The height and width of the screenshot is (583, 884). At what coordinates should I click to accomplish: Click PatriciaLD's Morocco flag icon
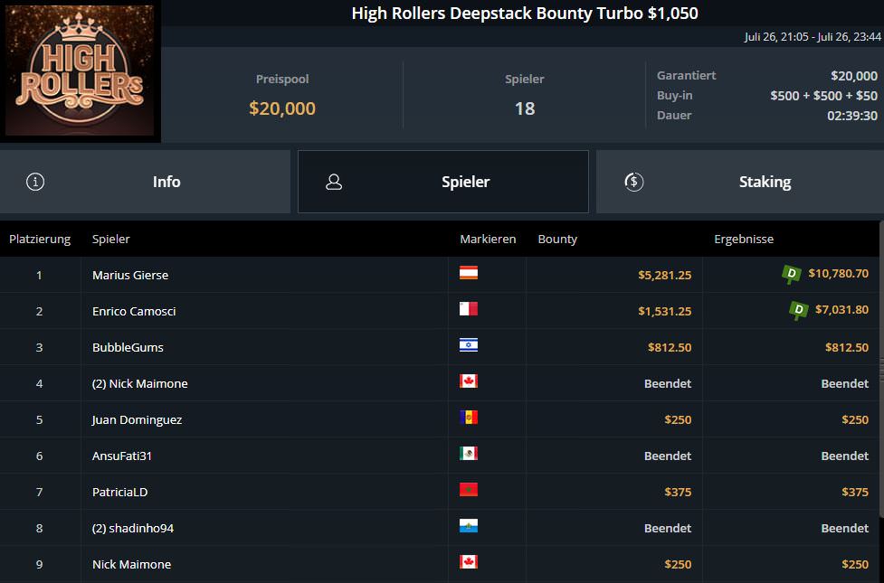click(469, 490)
